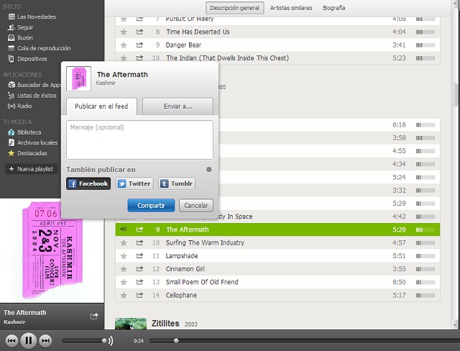
Task: Click the previous track button
Action: click(x=11, y=340)
